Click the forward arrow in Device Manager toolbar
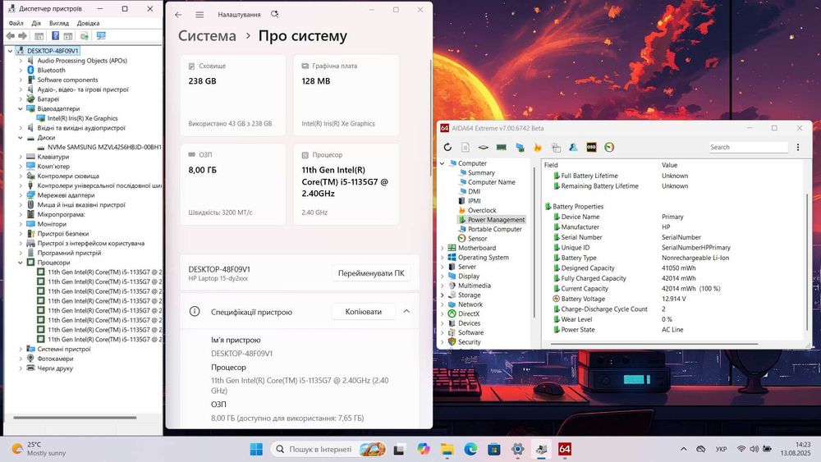 (22, 35)
